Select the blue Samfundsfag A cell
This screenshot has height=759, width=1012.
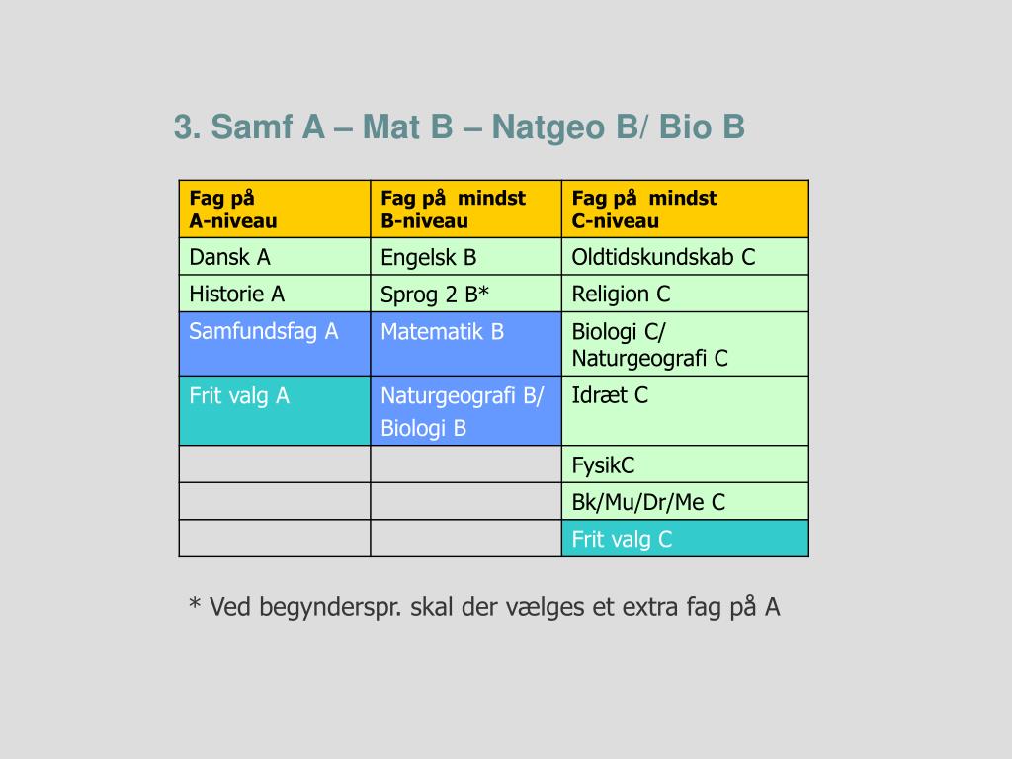coord(275,344)
